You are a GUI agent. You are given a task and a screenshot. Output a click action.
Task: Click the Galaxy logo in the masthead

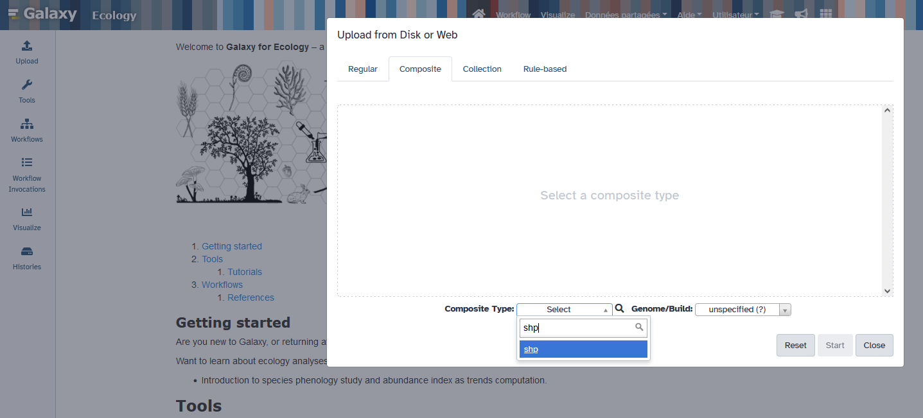tap(42, 14)
